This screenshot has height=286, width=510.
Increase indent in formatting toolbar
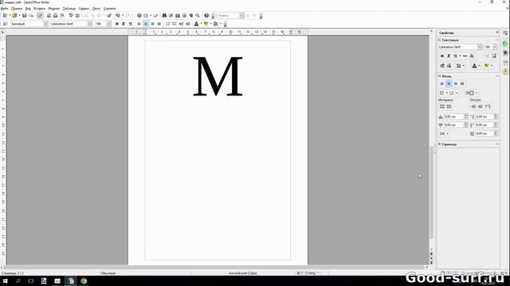[188, 24]
